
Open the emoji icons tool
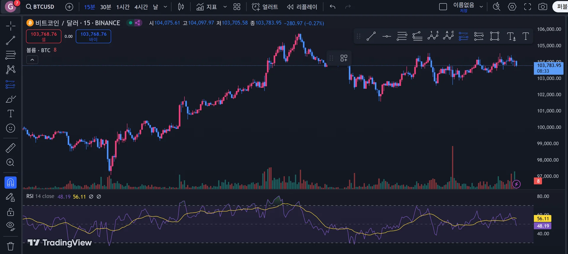coord(11,128)
